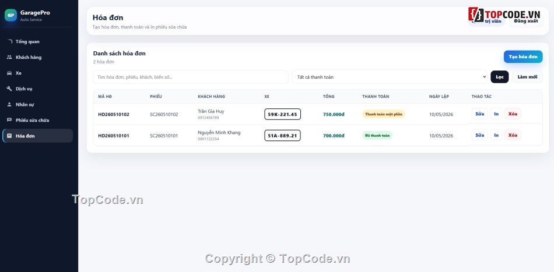Delete invoice HD260510101 with Xóa
The width and height of the screenshot is (554, 272).
pos(513,135)
